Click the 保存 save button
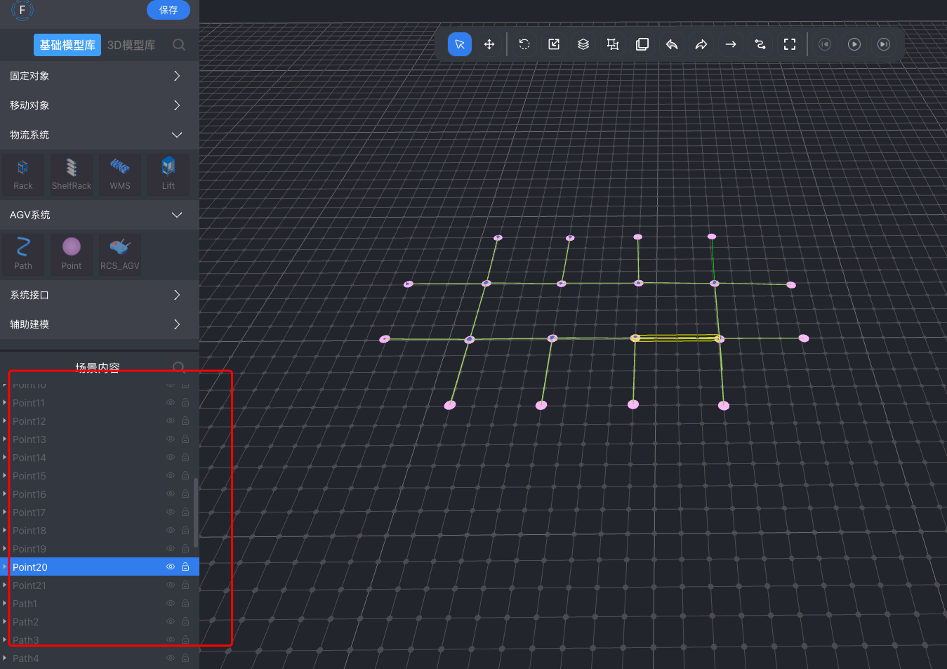The width and height of the screenshot is (947, 669). click(x=168, y=10)
